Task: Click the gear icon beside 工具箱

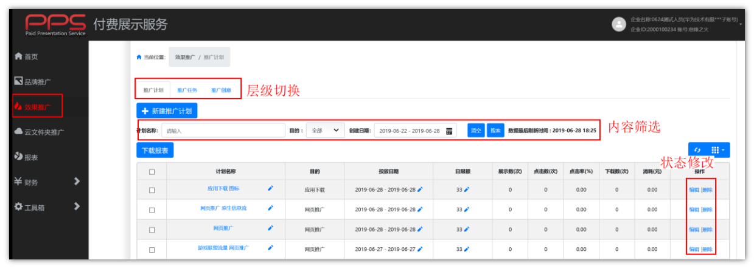Action: pos(18,207)
